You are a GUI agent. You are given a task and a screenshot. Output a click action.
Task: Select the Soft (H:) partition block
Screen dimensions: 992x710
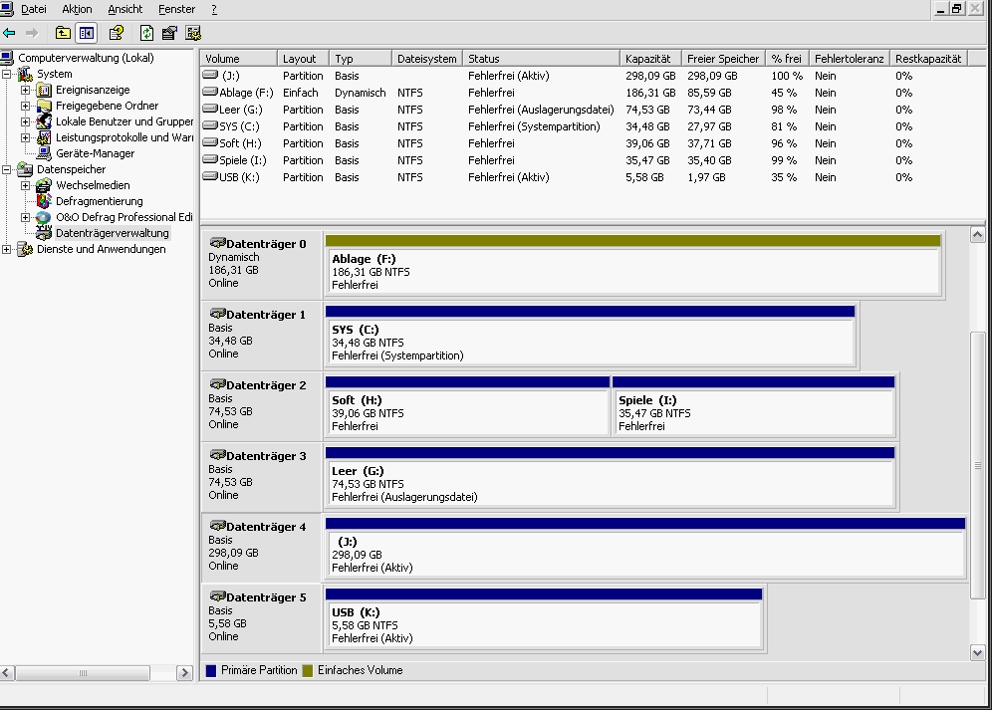click(x=467, y=407)
